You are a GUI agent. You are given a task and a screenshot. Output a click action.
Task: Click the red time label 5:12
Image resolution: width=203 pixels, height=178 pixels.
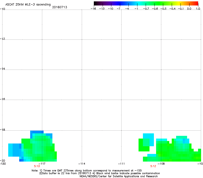pos(153,166)
